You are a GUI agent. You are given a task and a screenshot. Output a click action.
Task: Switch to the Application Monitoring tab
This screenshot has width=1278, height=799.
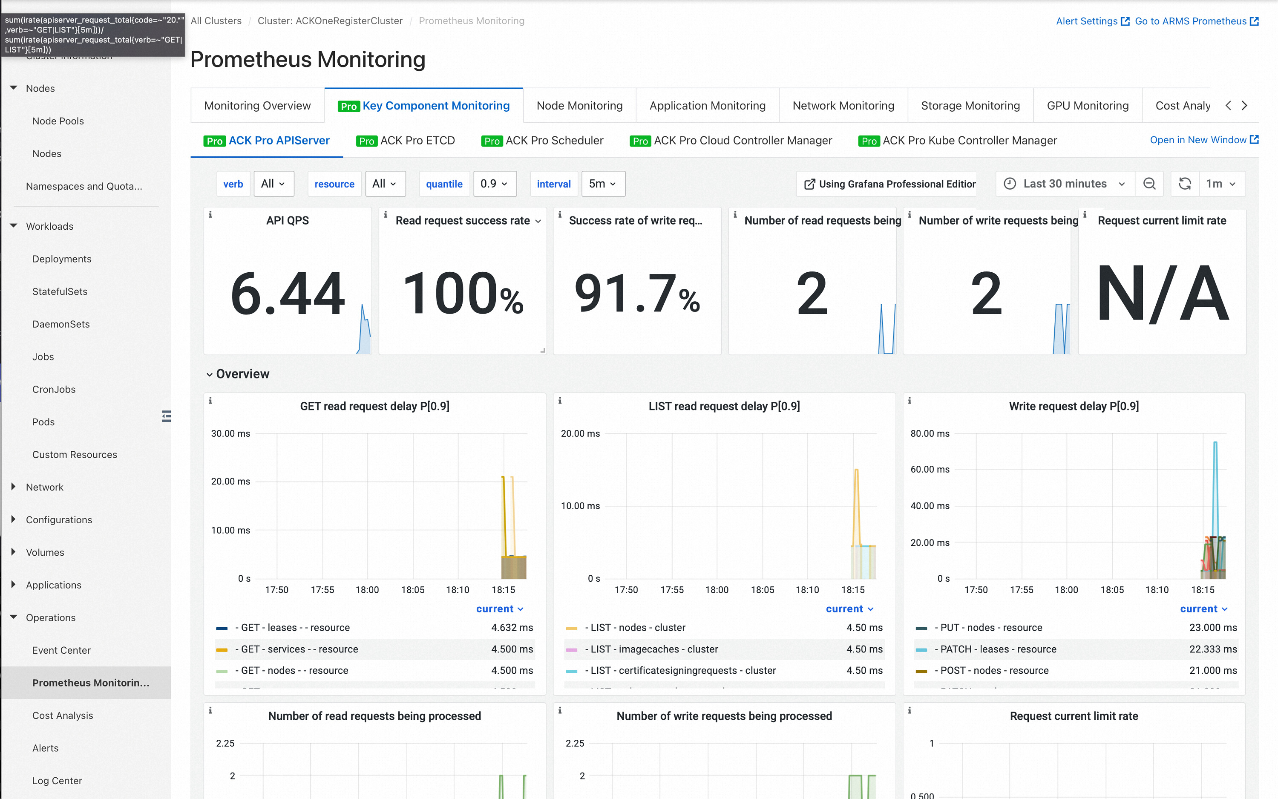(x=707, y=106)
